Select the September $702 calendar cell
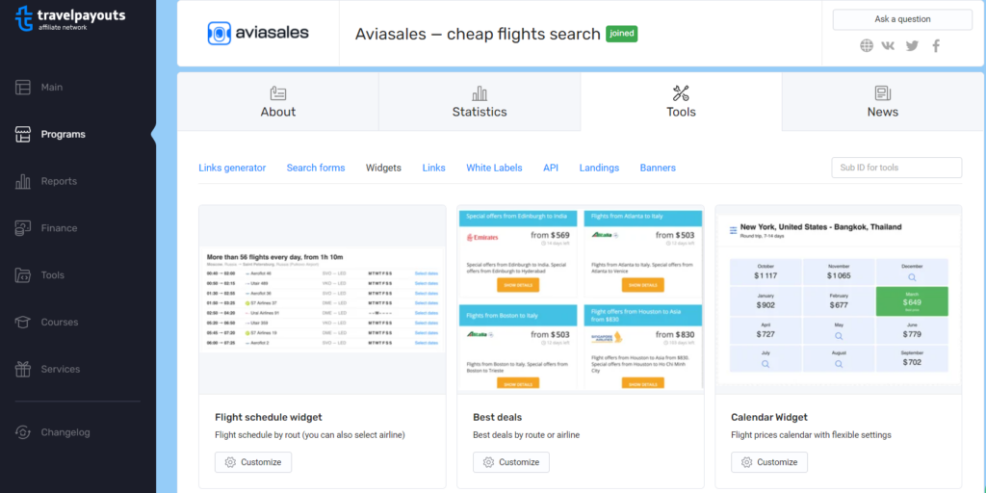Viewport: 986px width, 493px height. (912, 358)
